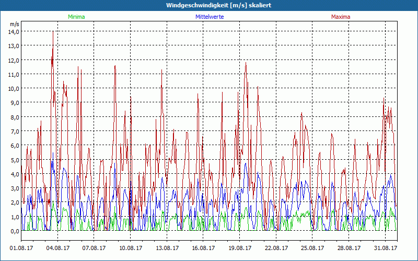The image size is (418, 261).
Task: Click the 10.08.17 date label
Action: 130,248
